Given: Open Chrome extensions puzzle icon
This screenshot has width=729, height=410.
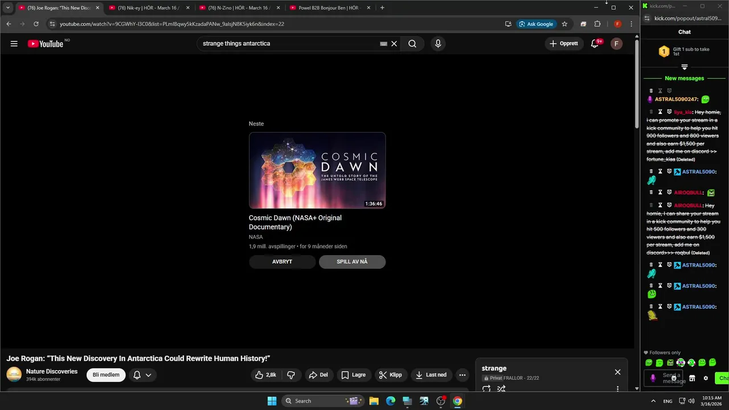Looking at the screenshot, I should pos(597,24).
